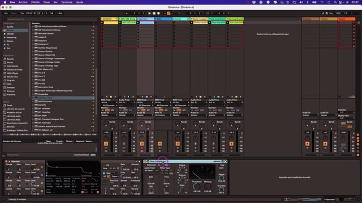Click the Key map mode button

(x=331, y=14)
